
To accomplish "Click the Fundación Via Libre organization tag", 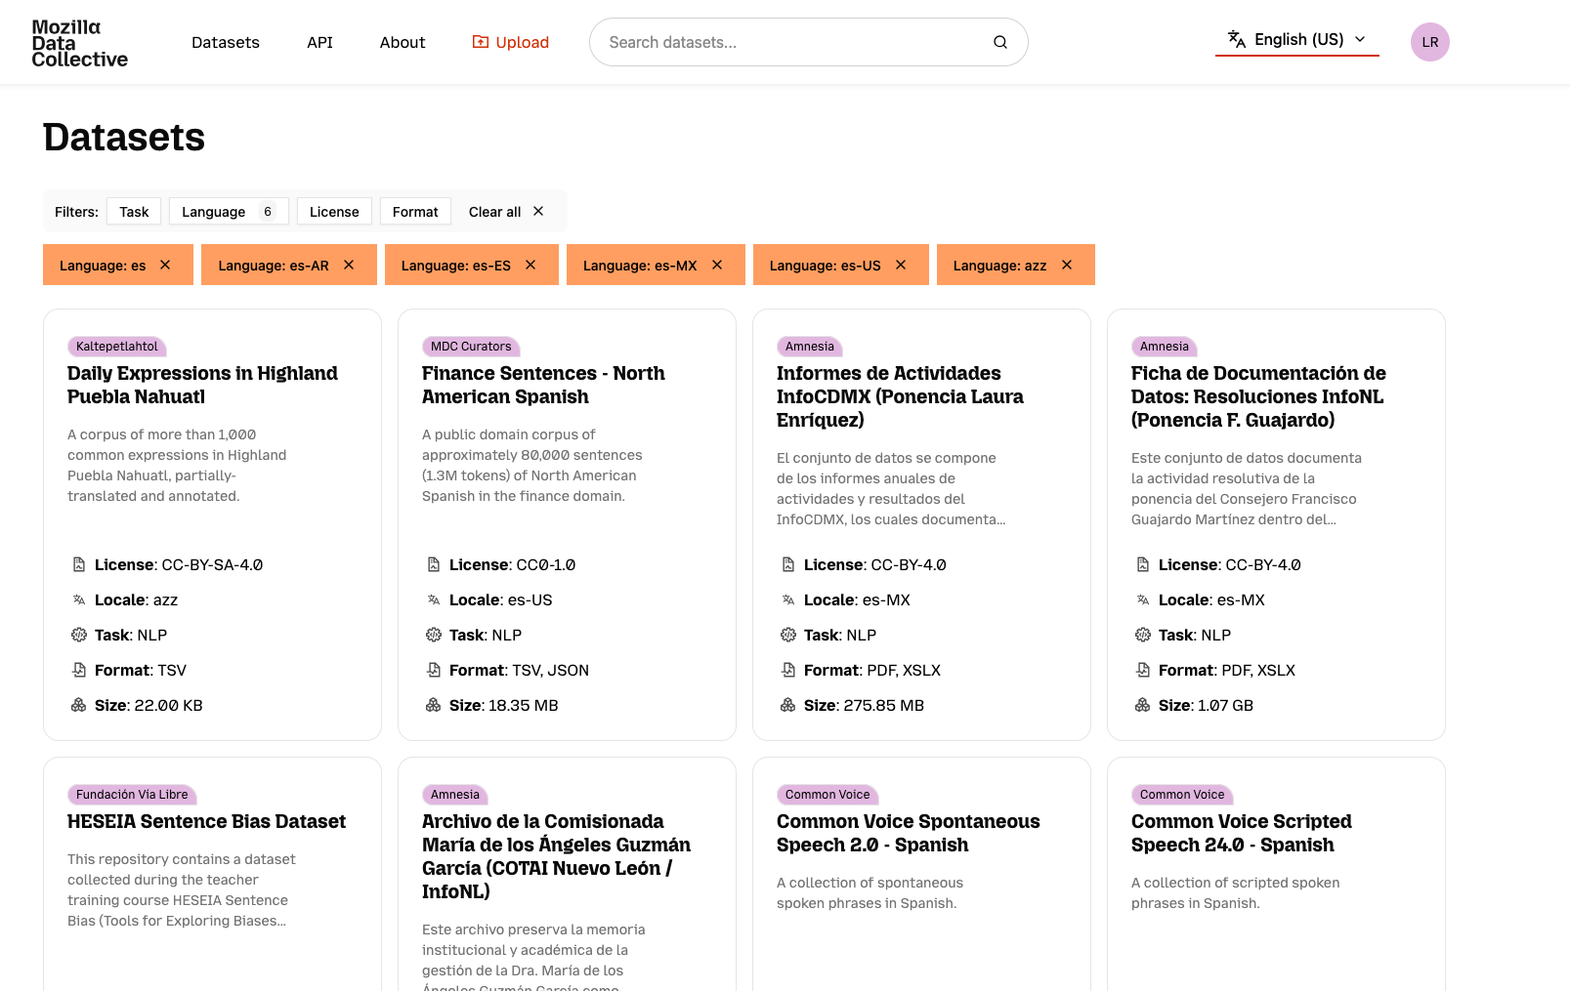I will pos(132,794).
